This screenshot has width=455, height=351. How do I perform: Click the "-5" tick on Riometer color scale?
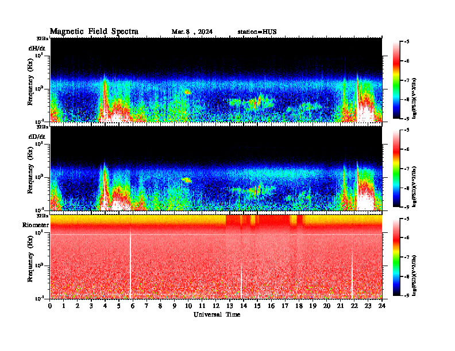click(x=407, y=219)
